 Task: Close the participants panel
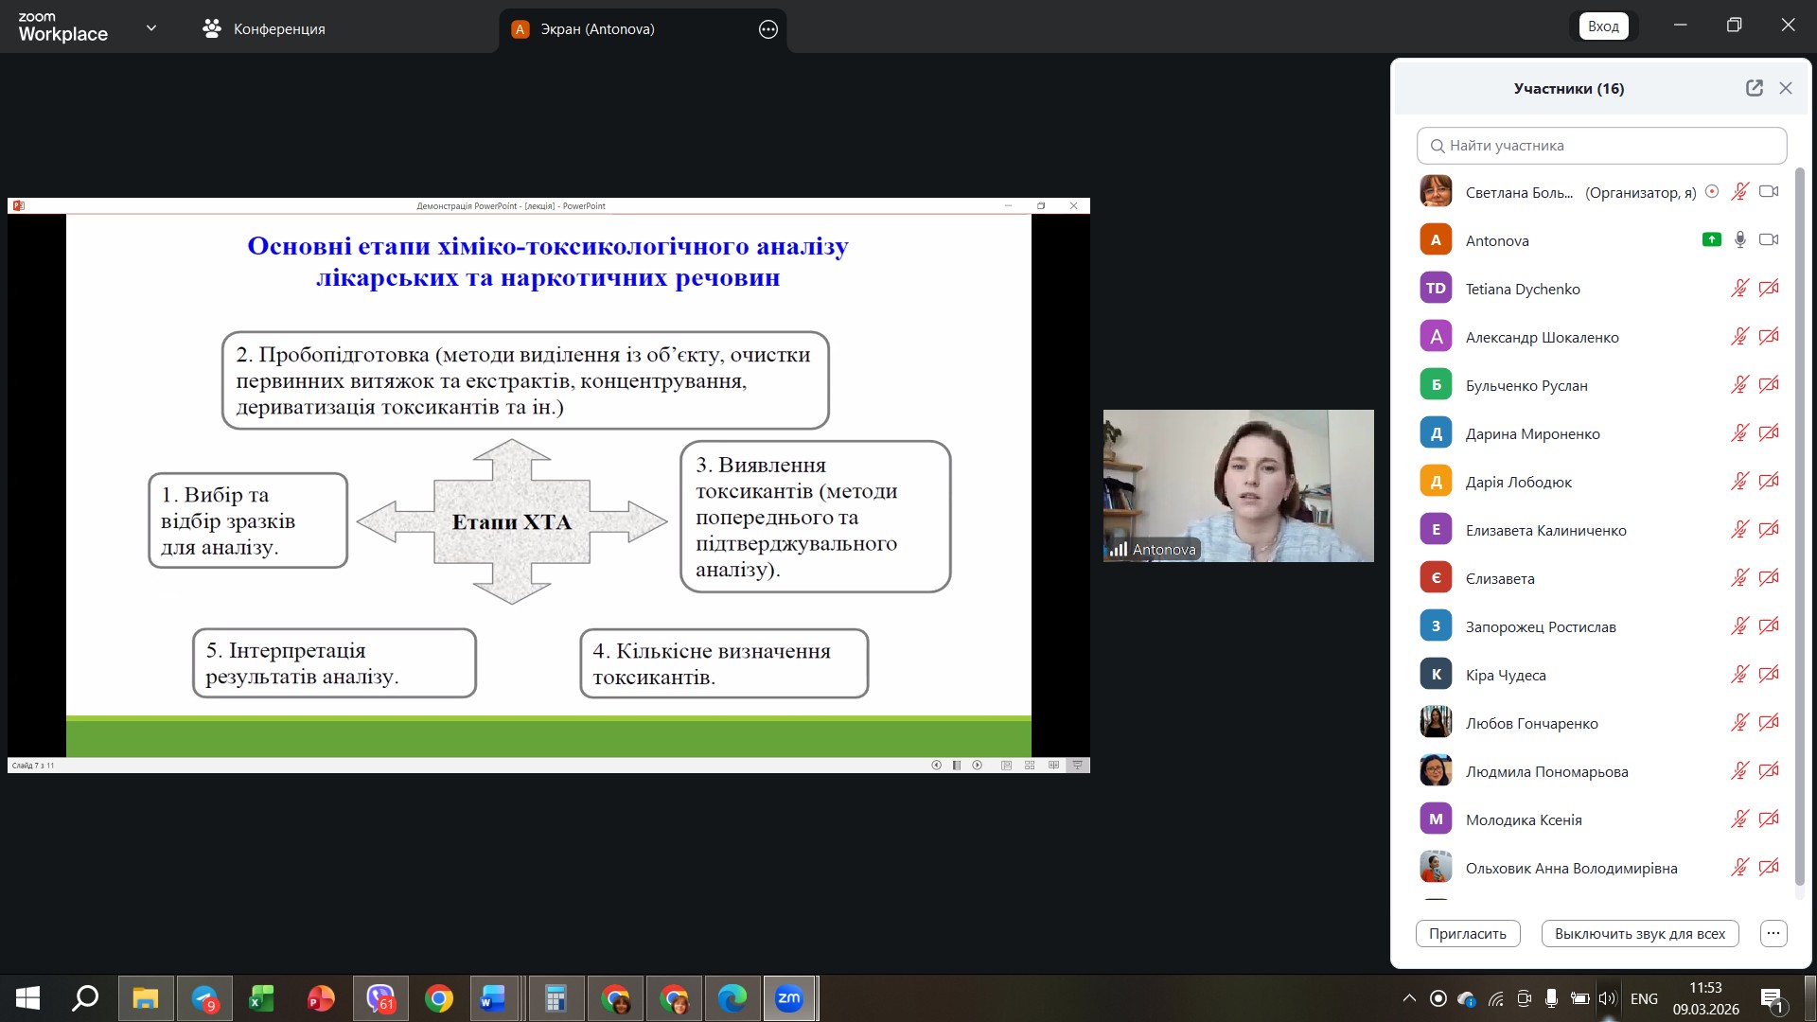(x=1786, y=88)
